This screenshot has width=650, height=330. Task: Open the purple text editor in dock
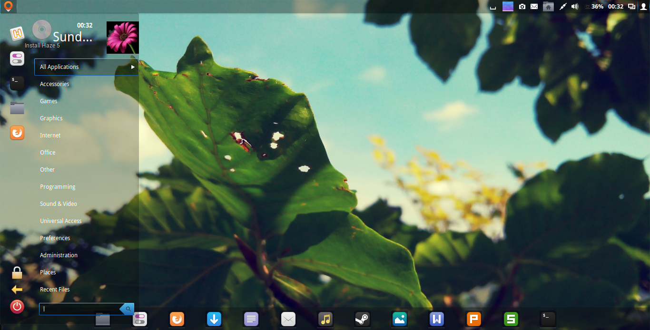point(251,319)
